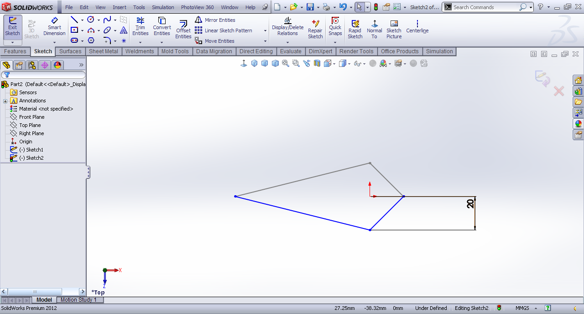Open the Repair Sketch tool
Image resolution: width=584 pixels, height=314 pixels.
[315, 29]
